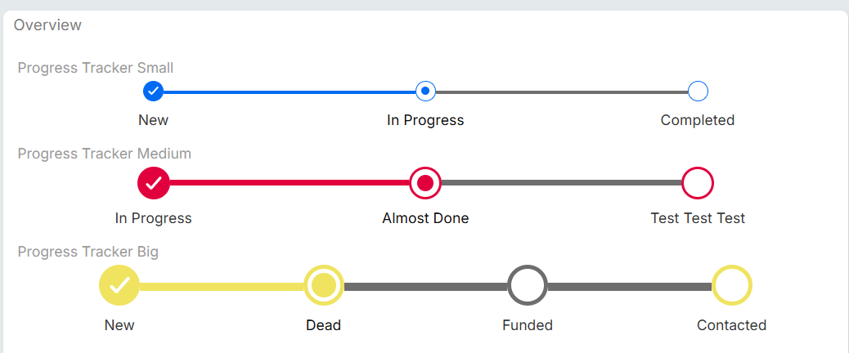Click the Dead step label
The height and width of the screenshot is (353, 849).
point(323,325)
